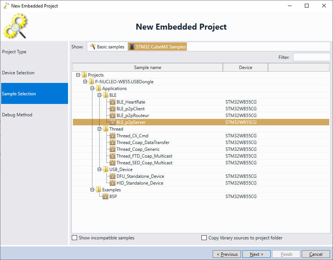Click the Applications folder icon
This screenshot has width=333, height=260.
98,89
